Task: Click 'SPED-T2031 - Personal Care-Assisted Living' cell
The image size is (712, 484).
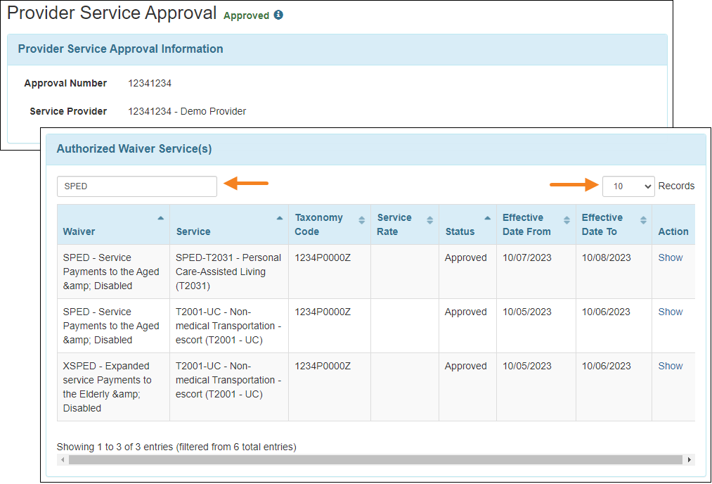Action: pyautogui.click(x=229, y=272)
